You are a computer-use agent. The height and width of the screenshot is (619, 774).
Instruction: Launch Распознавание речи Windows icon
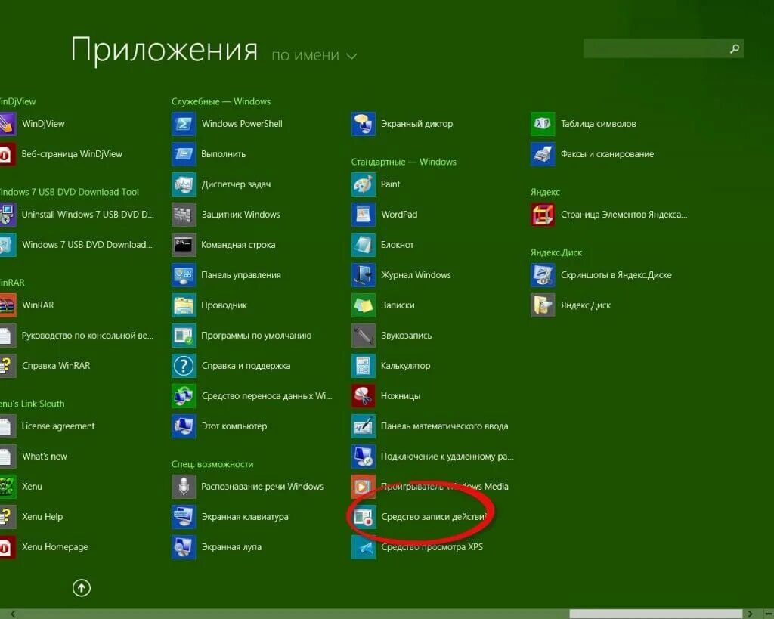click(184, 487)
